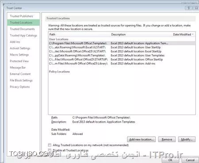The height and width of the screenshot is (163, 199).
Task: Select Trusted Locations in the sidebar
Action: 23,23
